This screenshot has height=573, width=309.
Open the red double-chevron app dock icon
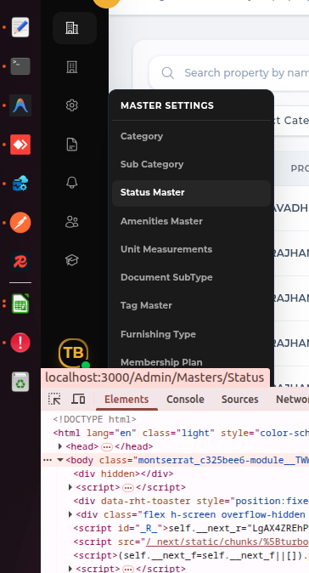(20, 145)
